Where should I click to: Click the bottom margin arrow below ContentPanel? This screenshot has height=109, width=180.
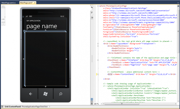45,87
